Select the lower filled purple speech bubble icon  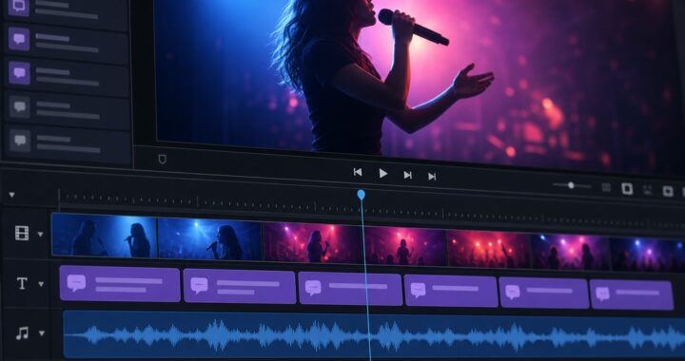coord(20,73)
